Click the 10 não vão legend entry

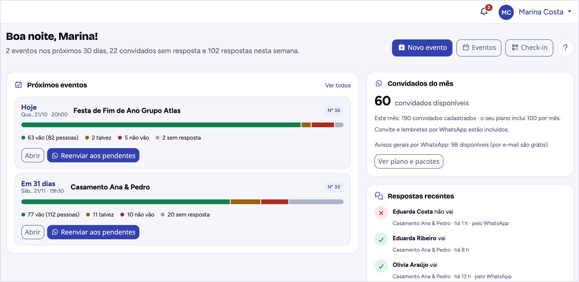pos(138,215)
